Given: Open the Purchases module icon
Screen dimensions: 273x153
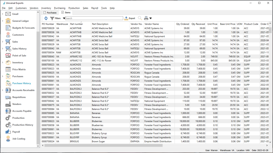Looking at the screenshot, I should (8, 76).
